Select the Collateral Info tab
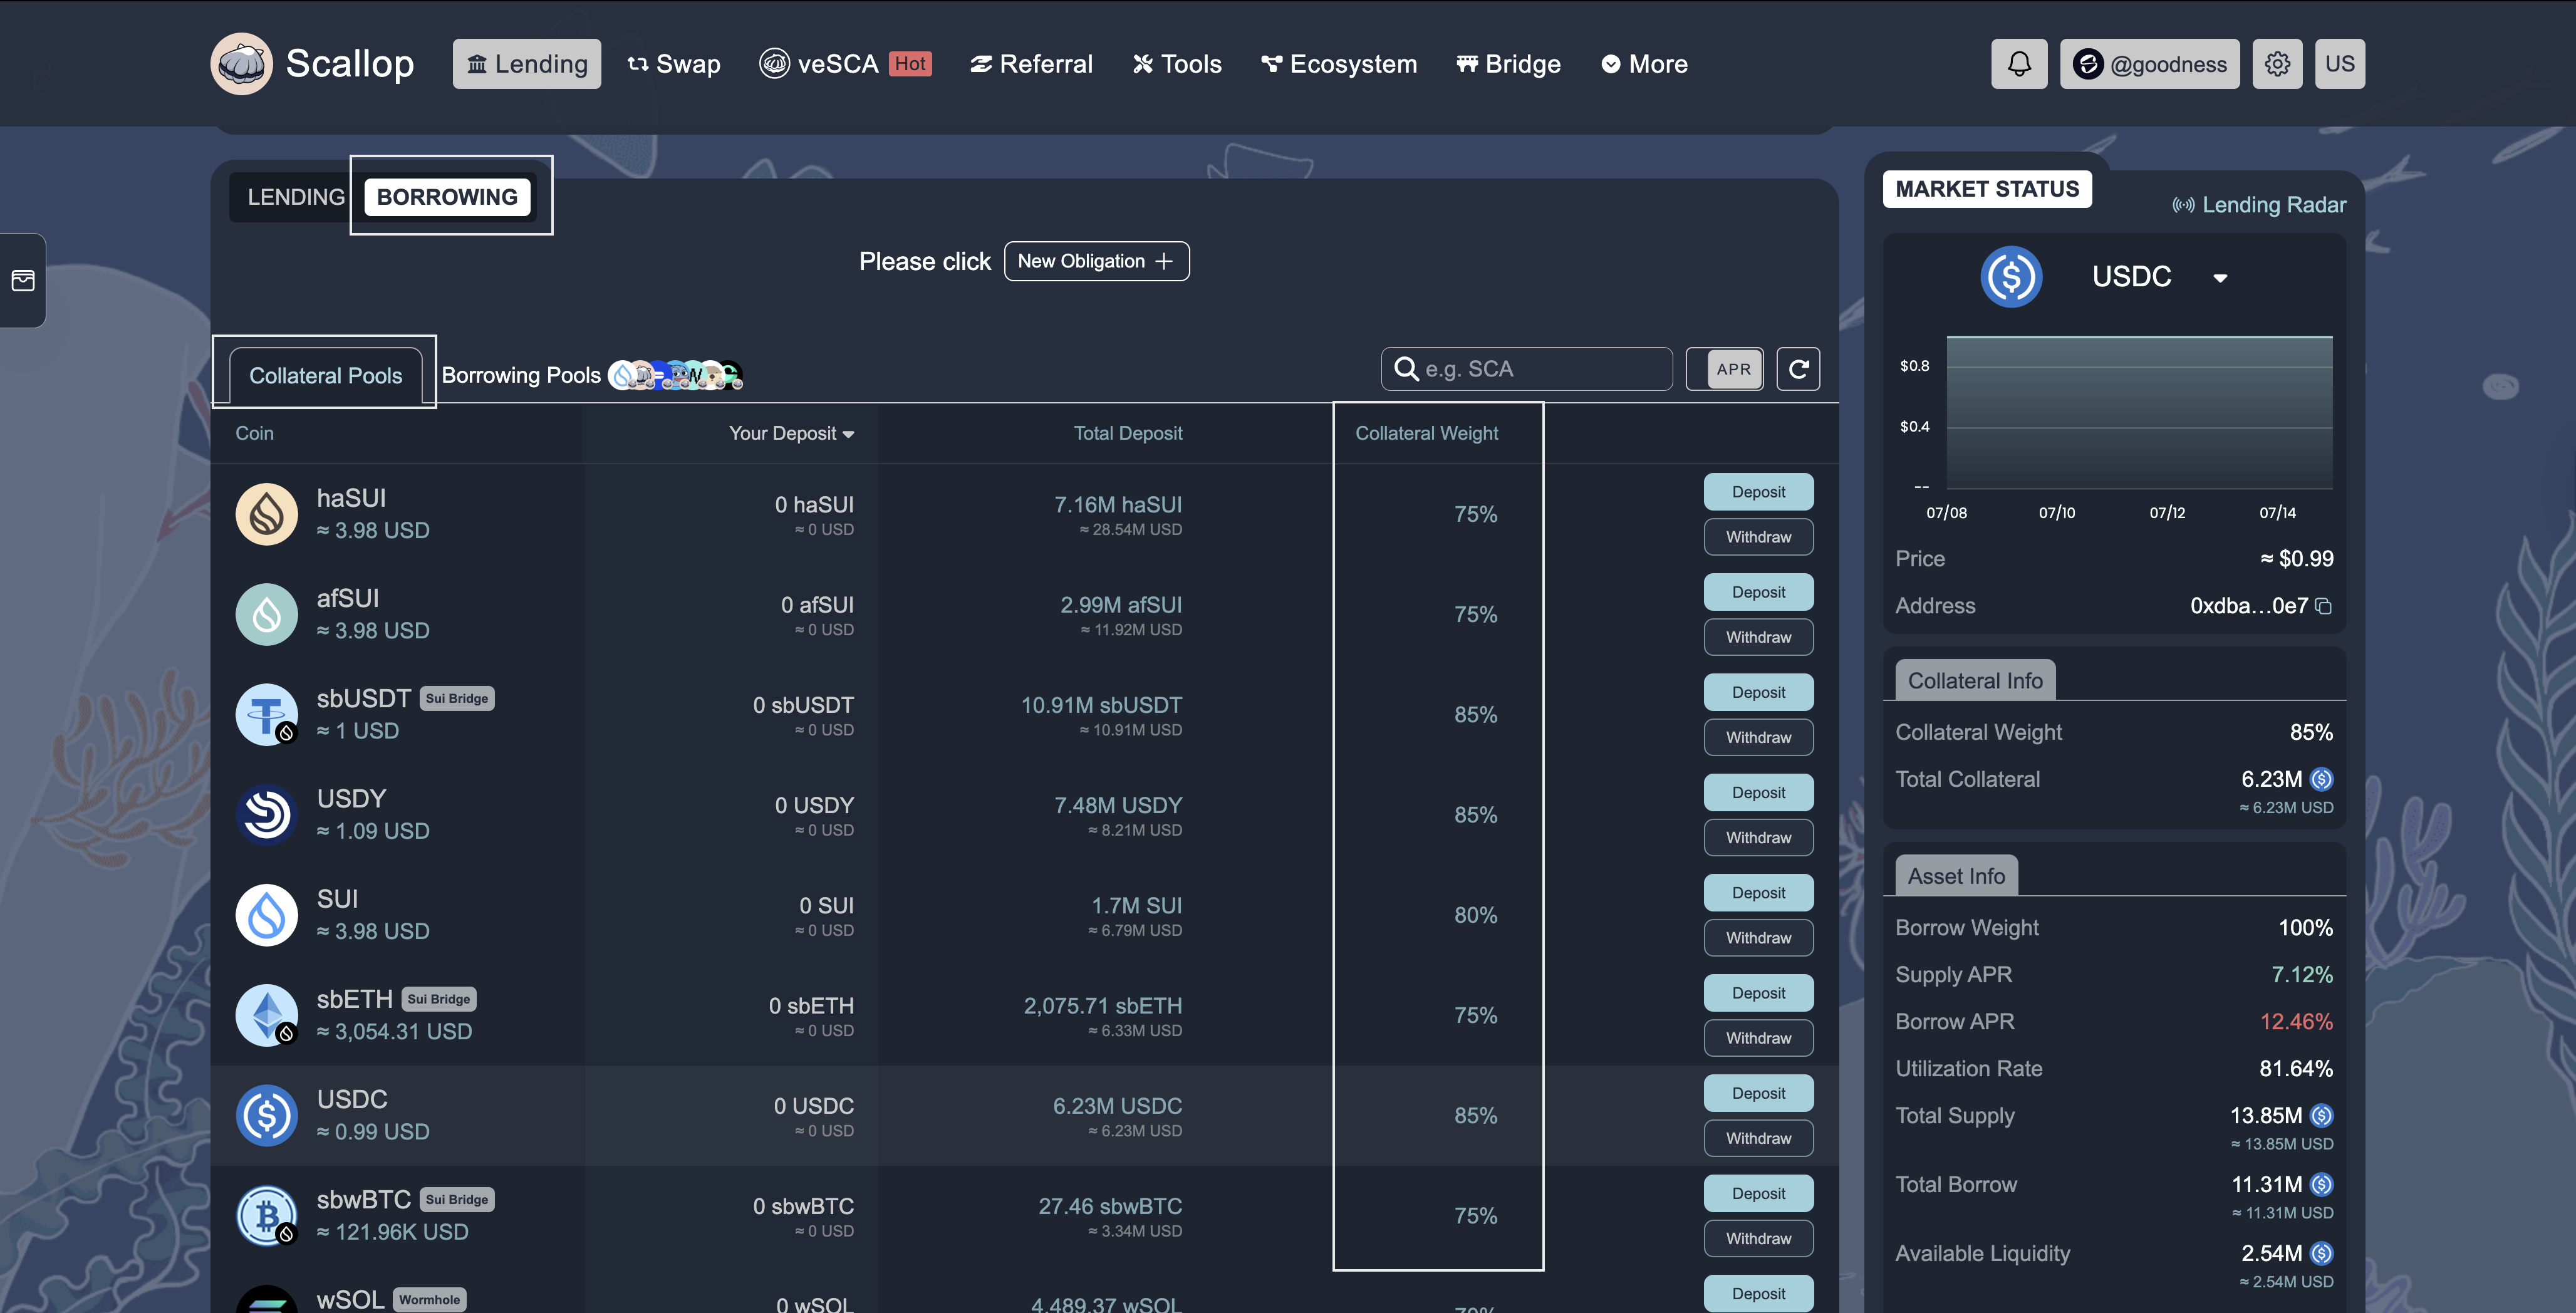2576x1313 pixels. pos(1975,681)
